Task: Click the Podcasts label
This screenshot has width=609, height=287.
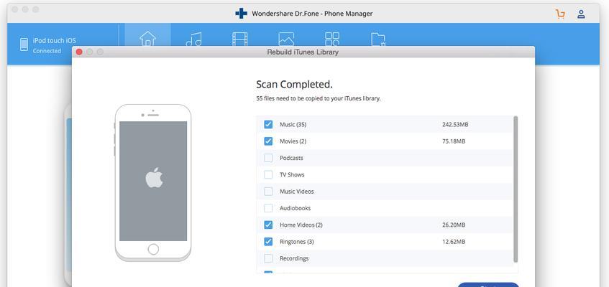Action: coord(291,158)
